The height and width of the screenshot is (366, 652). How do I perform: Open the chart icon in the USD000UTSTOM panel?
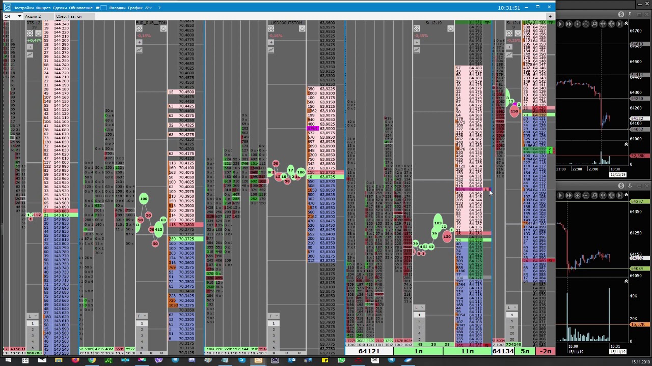coord(270,50)
